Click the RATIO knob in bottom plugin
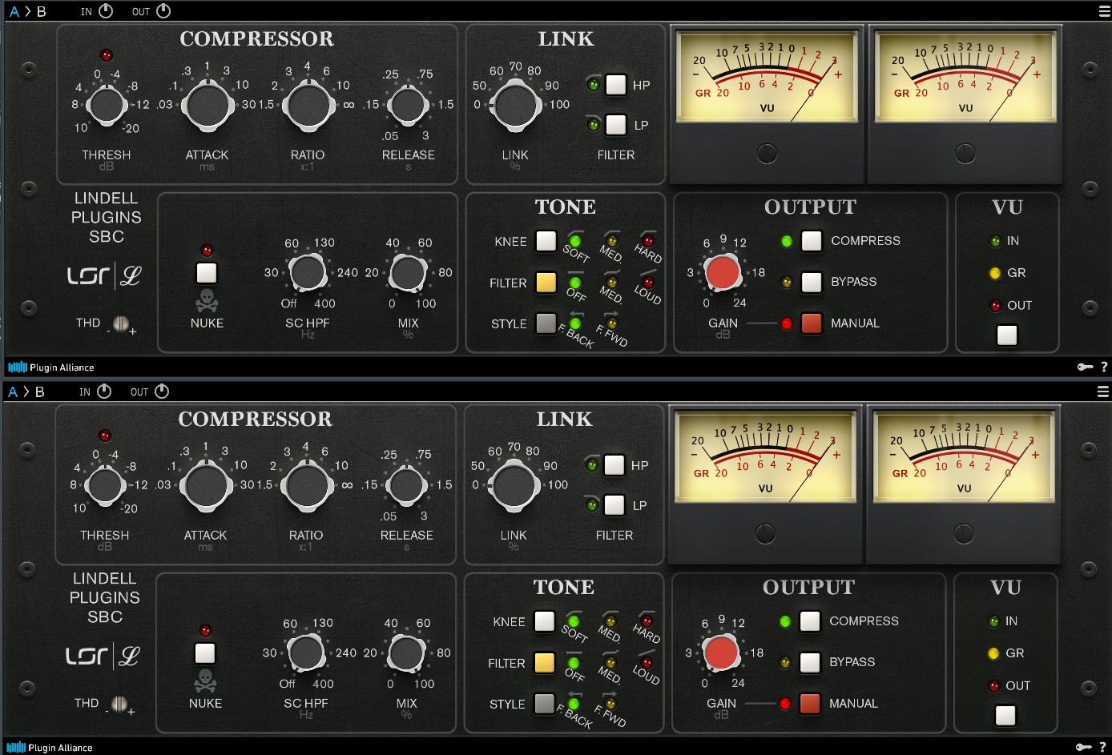The image size is (1112, 755). pos(306,485)
